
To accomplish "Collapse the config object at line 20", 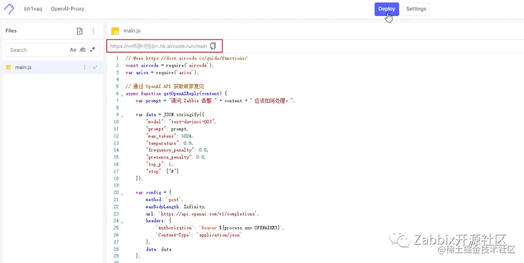I will 122,194.
